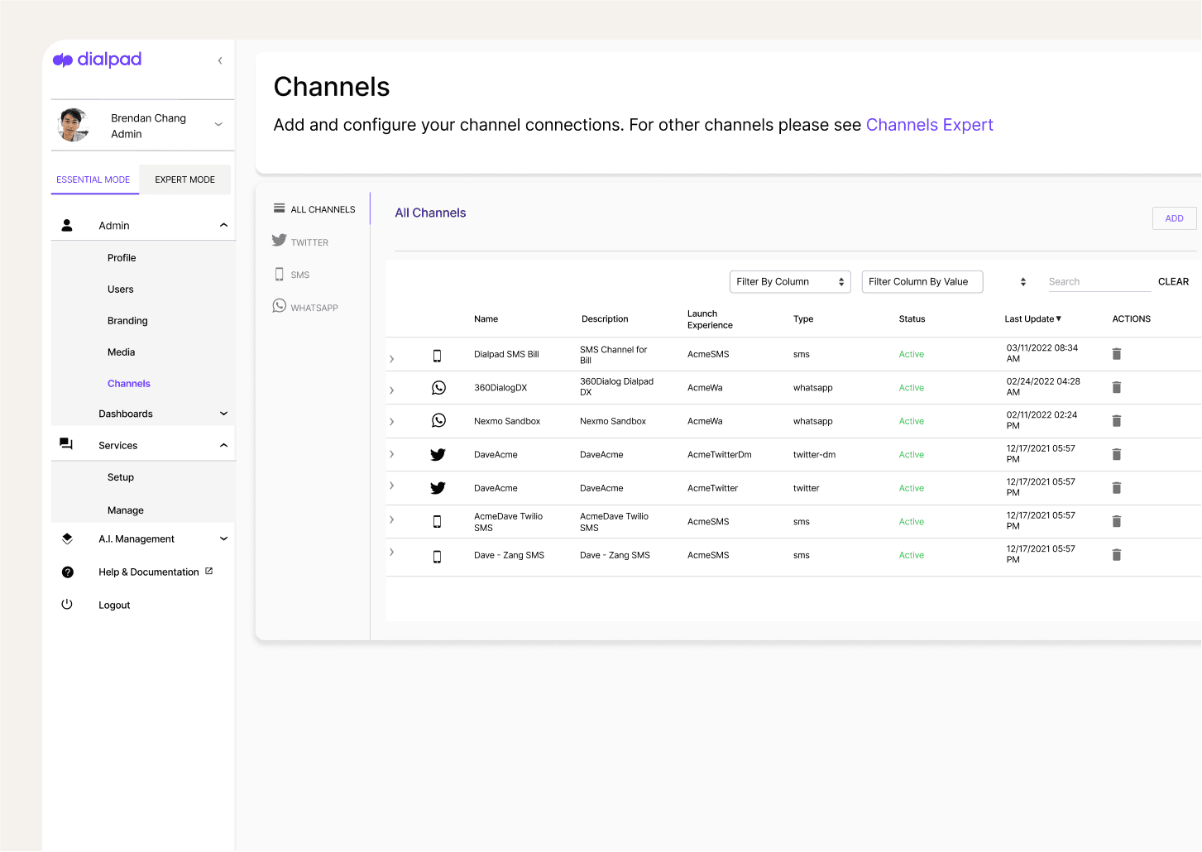Click the ADD button to create a channel
The width and height of the screenshot is (1202, 852).
pos(1174,218)
